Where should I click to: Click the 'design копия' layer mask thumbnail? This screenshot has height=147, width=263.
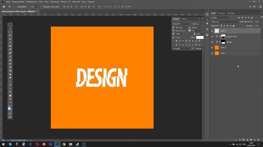pos(223,36)
